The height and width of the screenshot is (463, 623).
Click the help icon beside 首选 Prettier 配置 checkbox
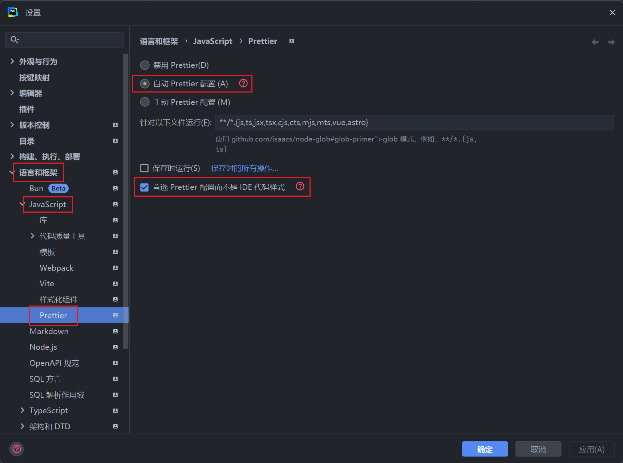300,187
